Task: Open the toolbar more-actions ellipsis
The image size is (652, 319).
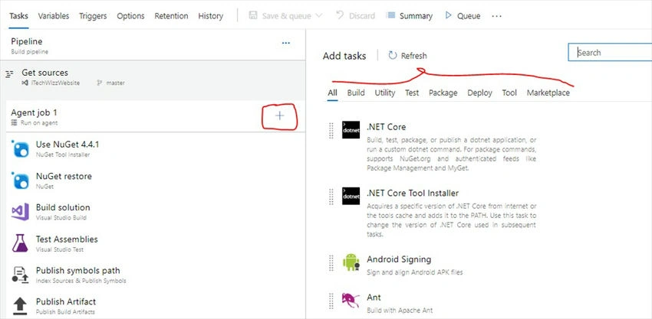Action: [x=496, y=16]
